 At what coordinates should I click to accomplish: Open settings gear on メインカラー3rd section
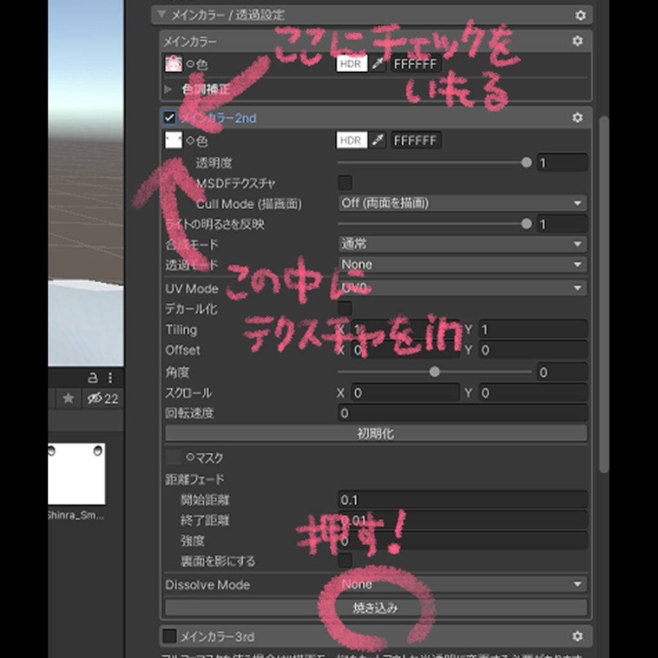coord(578,637)
